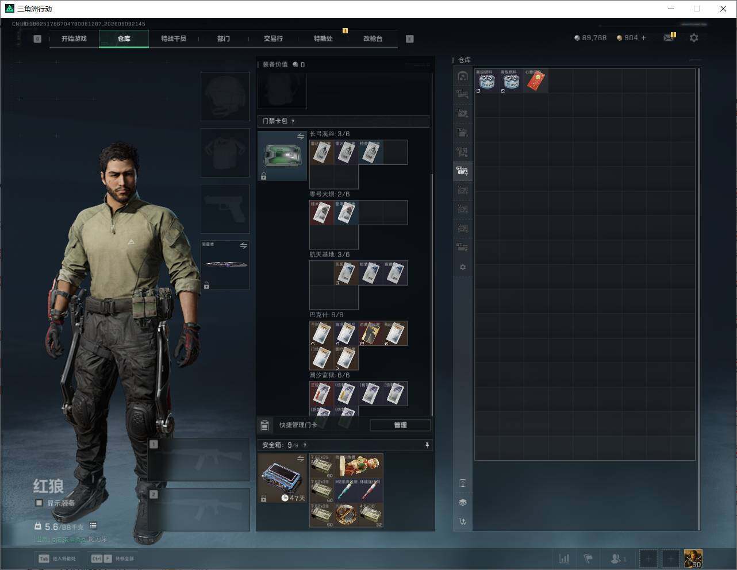
Task: Open the home warehouse category icon
Action: 462,76
